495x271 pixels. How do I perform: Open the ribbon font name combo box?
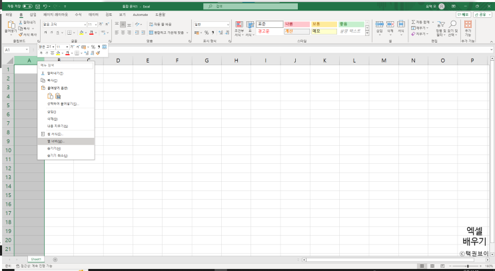65,24
